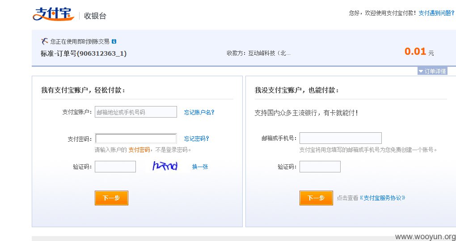Focus the left 验证码 captcha field

coord(115,167)
